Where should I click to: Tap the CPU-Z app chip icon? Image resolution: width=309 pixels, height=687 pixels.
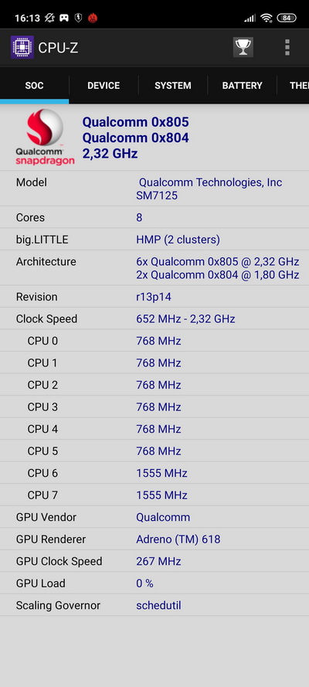coord(22,47)
